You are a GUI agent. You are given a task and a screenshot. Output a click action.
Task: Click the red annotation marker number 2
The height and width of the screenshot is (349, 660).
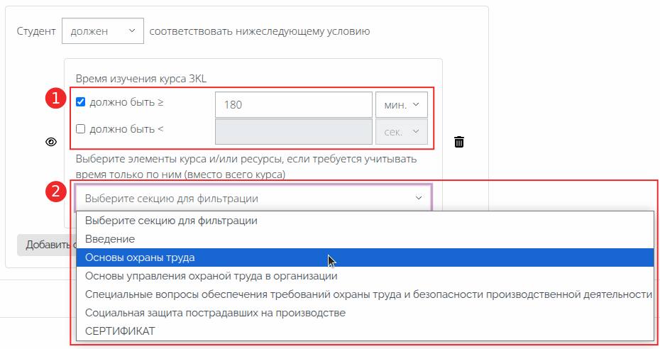(55, 192)
